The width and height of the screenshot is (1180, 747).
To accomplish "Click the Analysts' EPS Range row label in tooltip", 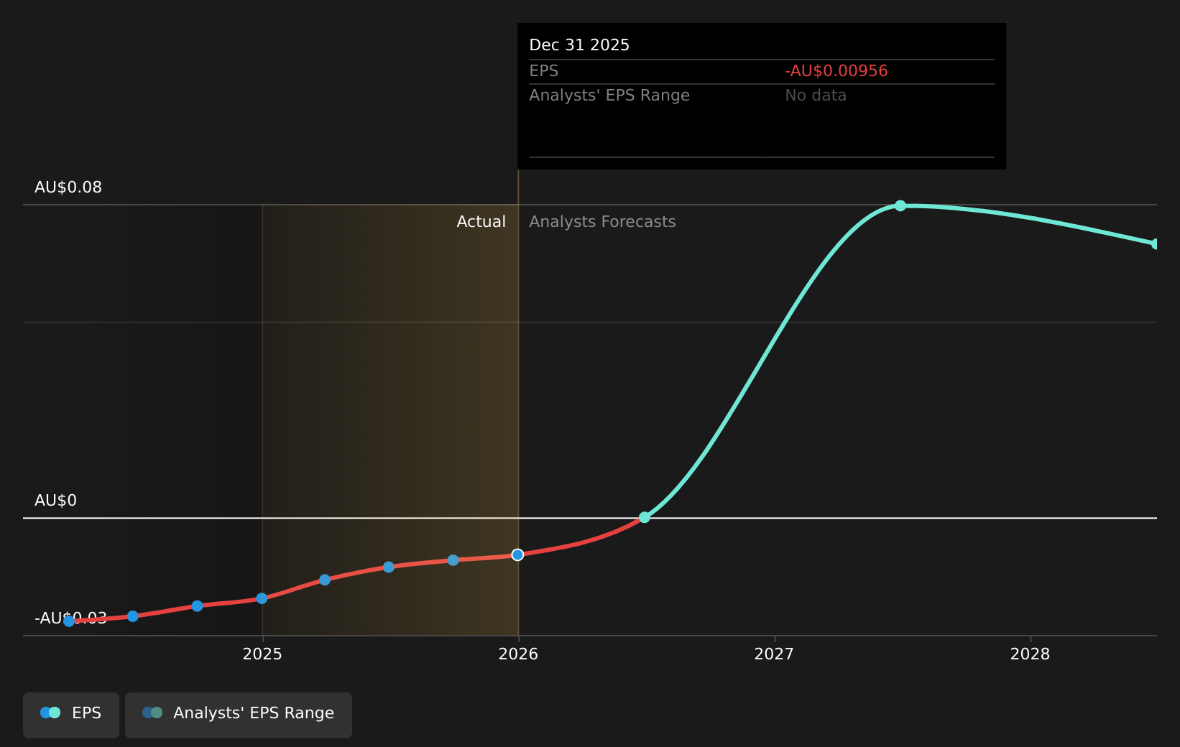I will tap(609, 96).
